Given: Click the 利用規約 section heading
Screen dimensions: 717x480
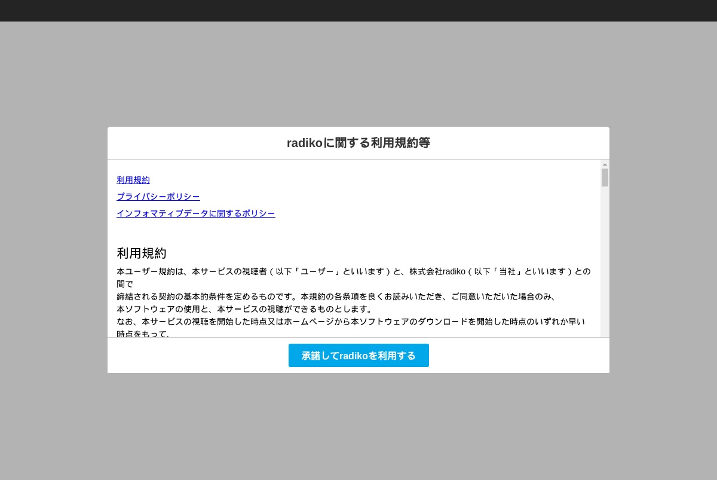Looking at the screenshot, I should [142, 253].
